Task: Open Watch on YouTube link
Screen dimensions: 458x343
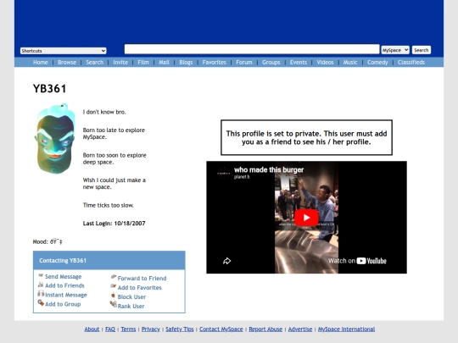Action: click(x=357, y=261)
